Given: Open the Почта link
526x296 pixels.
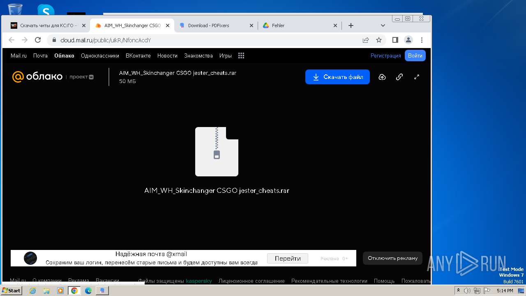Looking at the screenshot, I should (40, 55).
